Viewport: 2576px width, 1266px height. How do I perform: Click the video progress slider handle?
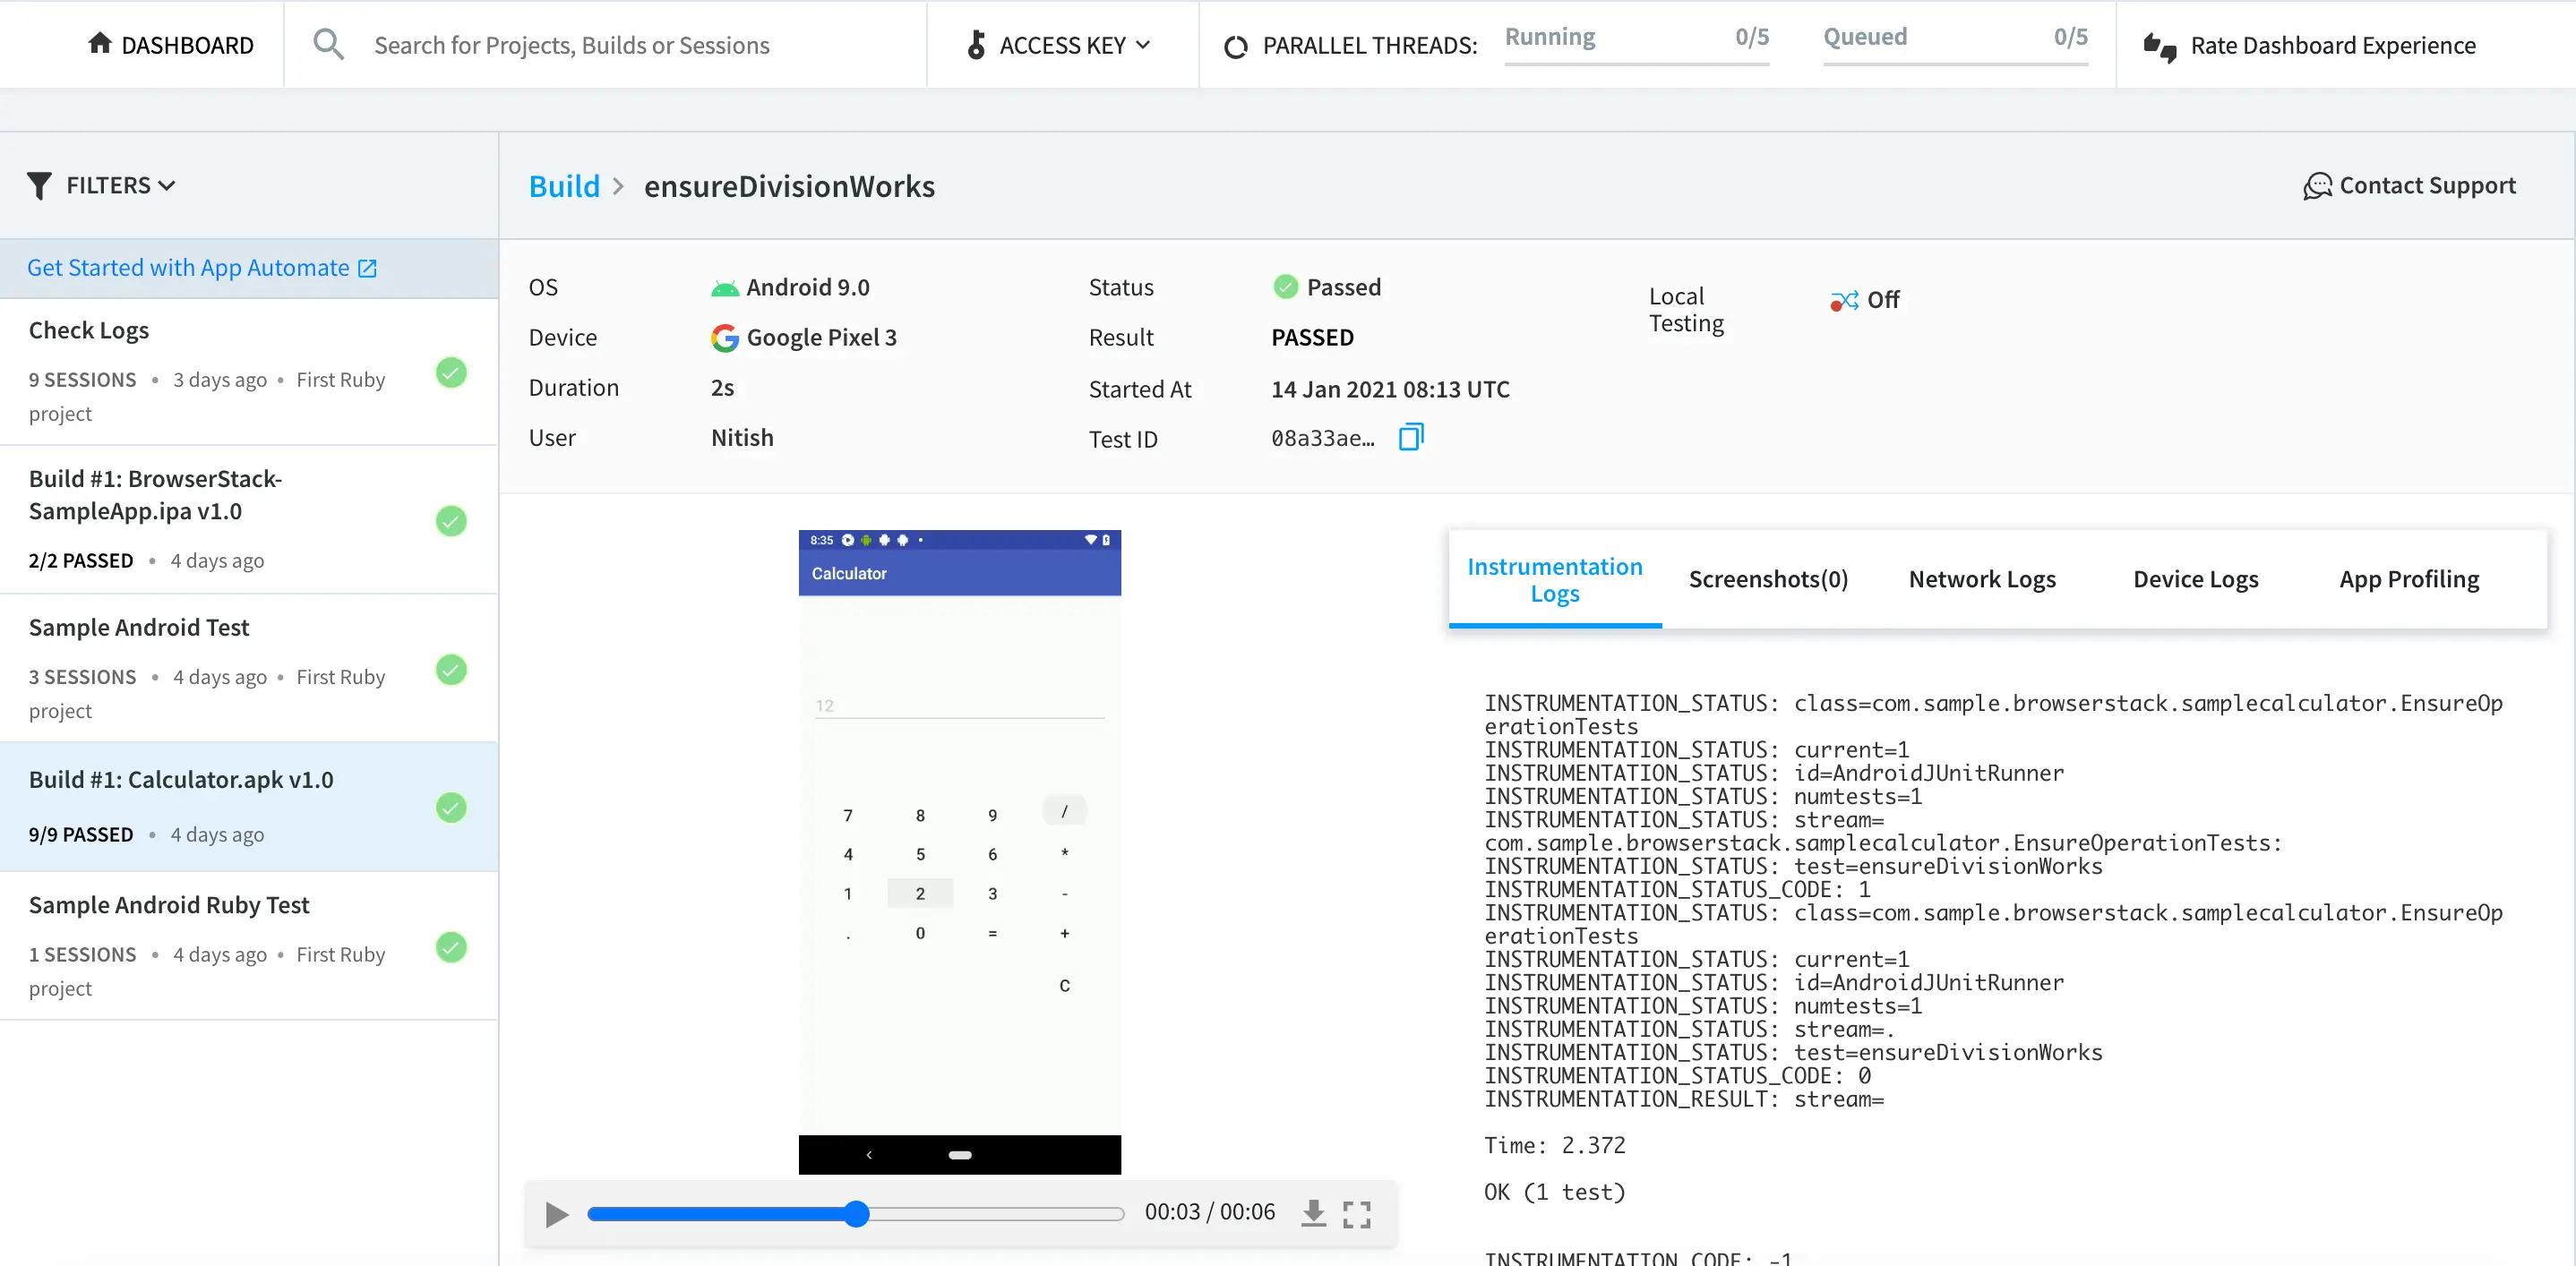(x=856, y=1214)
